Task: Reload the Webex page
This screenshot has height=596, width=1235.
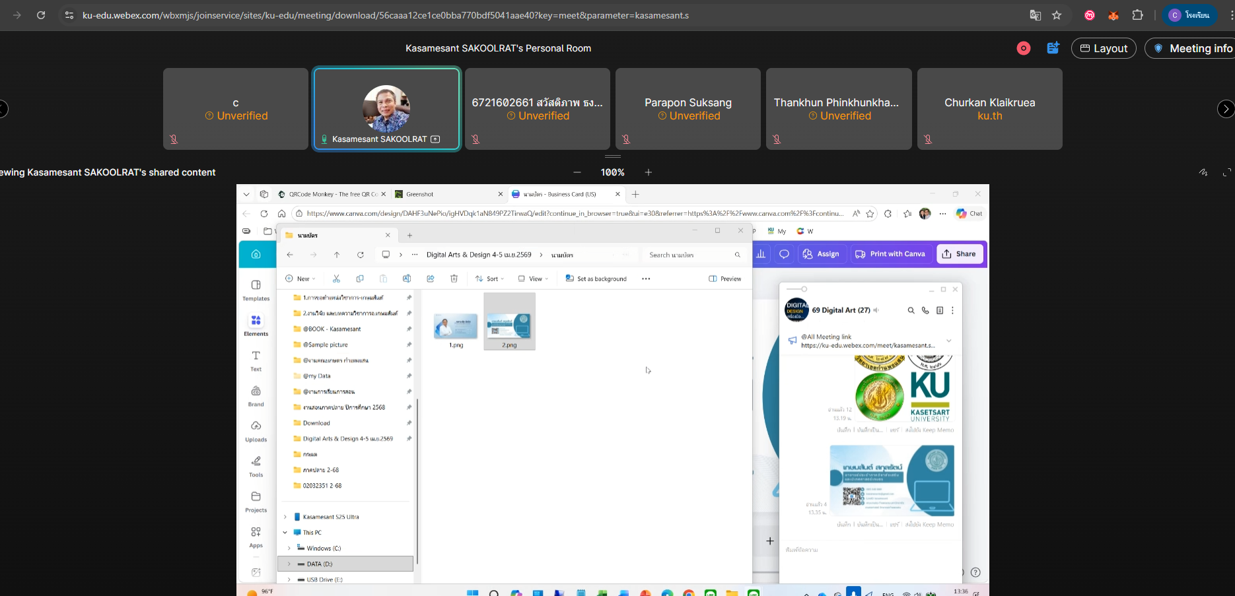Action: (x=41, y=15)
